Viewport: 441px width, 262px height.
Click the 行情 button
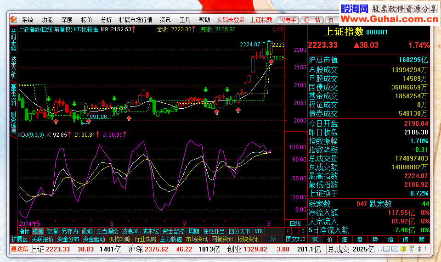tap(312, 20)
